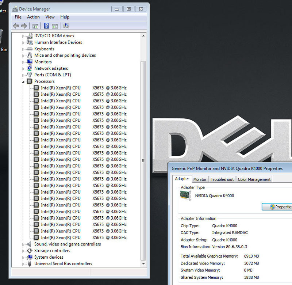This screenshot has height=285, width=292.
Task: Minimize the Device Manager window
Action: click(x=117, y=9)
